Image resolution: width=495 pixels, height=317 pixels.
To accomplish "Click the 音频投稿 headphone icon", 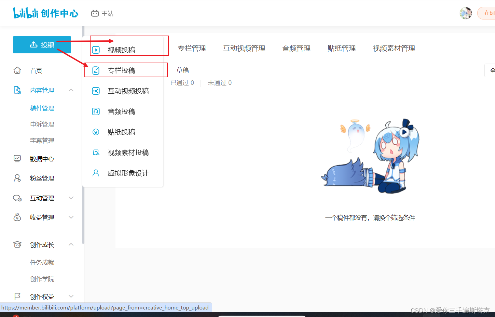I will 96,111.
